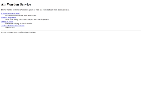
Task: Click 'Findout the History of the Air Warden.'
Action: [x=19, y=24]
